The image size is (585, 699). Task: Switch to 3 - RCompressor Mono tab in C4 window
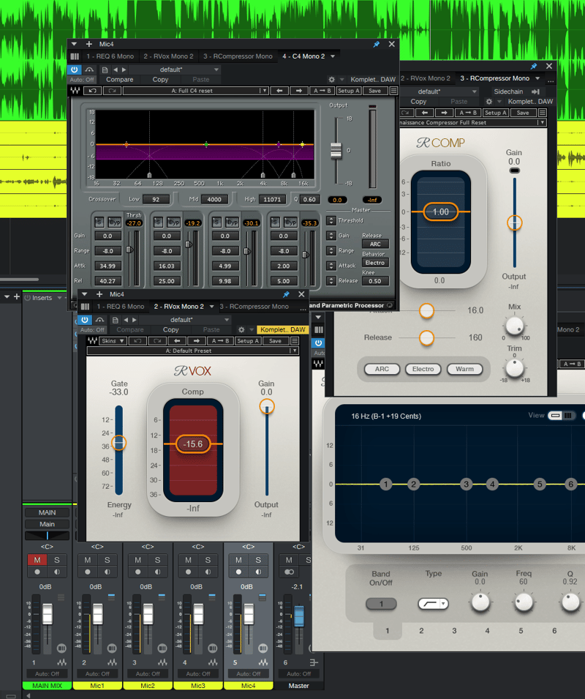coord(238,56)
